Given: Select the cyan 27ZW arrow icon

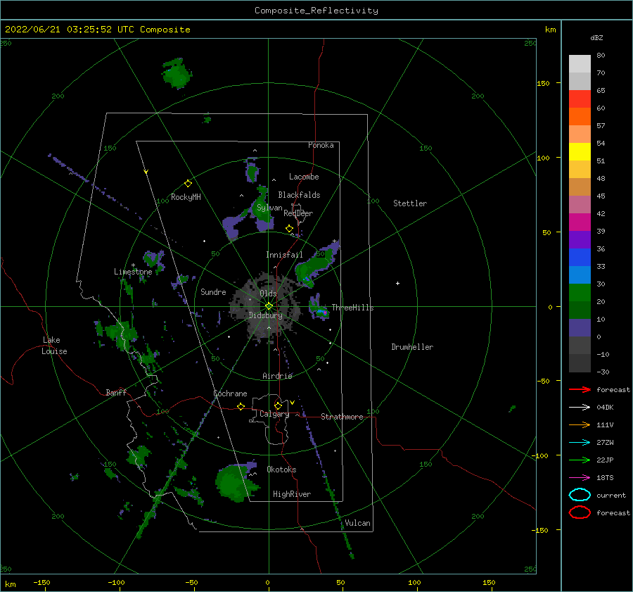Looking at the screenshot, I should click(x=580, y=443).
